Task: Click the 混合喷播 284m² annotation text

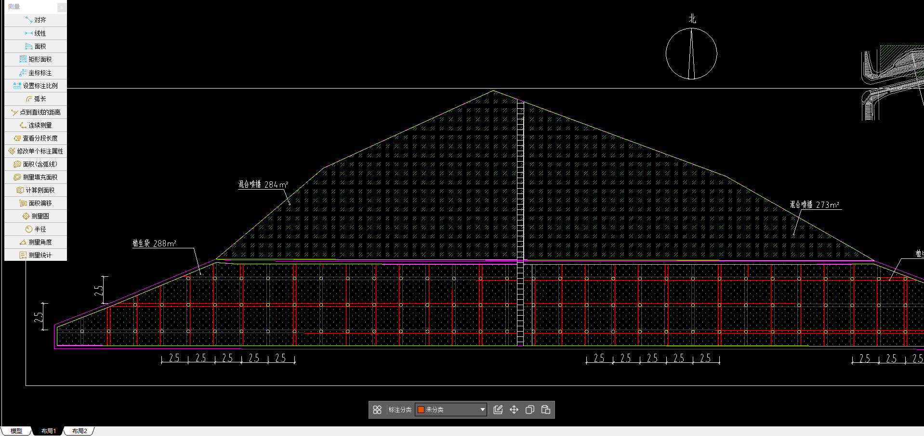Action: pyautogui.click(x=263, y=184)
